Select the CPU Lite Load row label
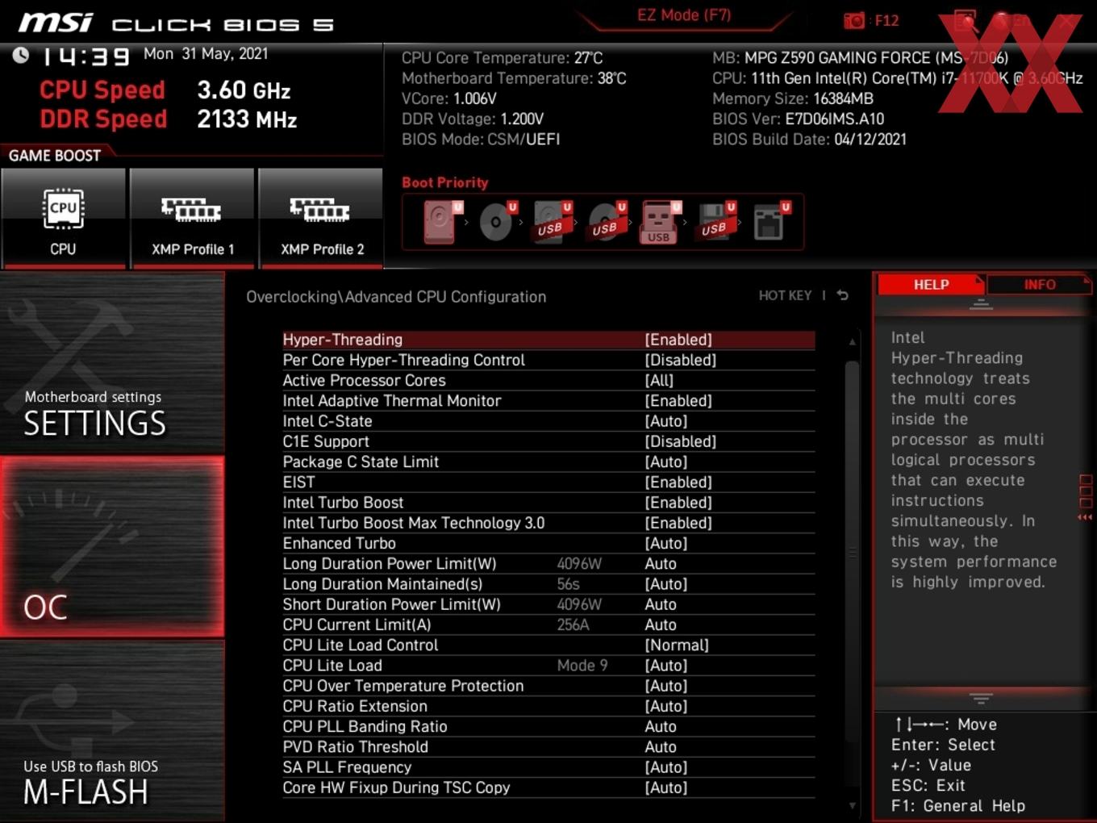This screenshot has height=823, width=1097. click(332, 666)
